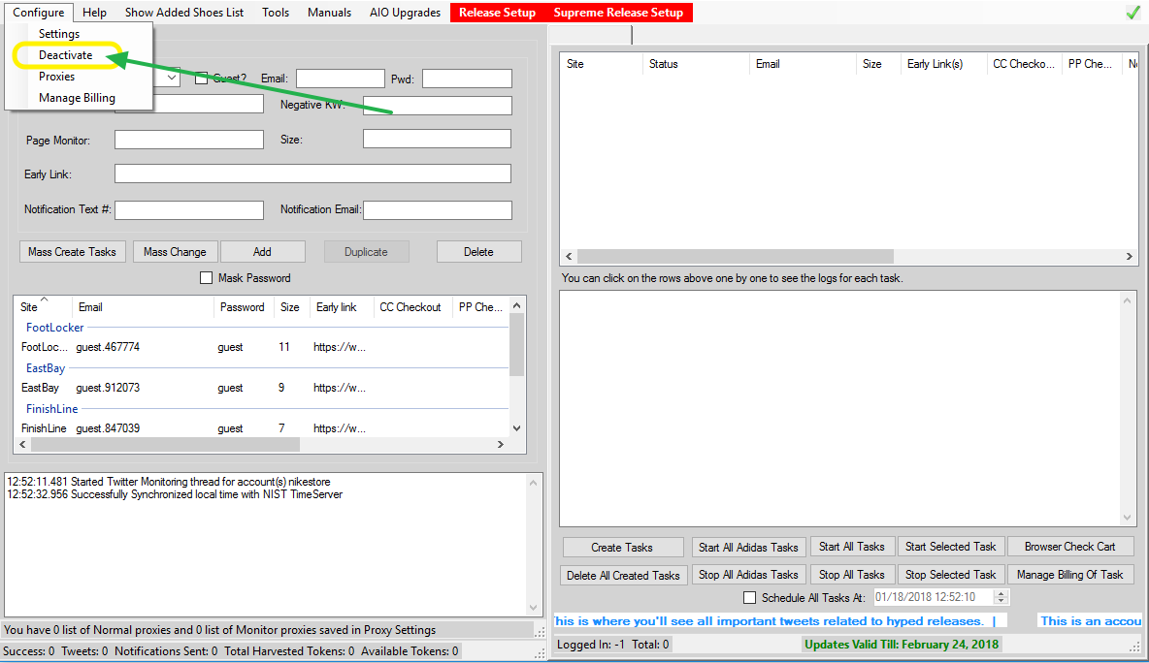Image resolution: width=1149 pixels, height=663 pixels.
Task: Click the right scroll arrow of the task table
Action: 1130,257
